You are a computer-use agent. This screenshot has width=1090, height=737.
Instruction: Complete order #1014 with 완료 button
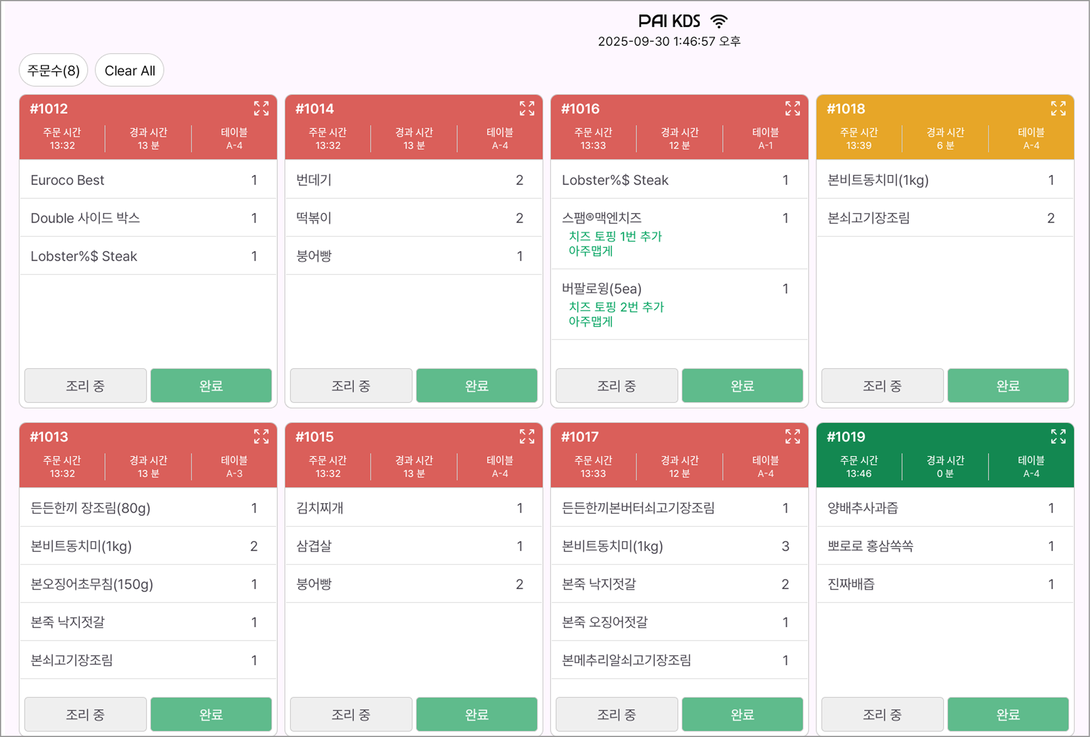coord(476,386)
